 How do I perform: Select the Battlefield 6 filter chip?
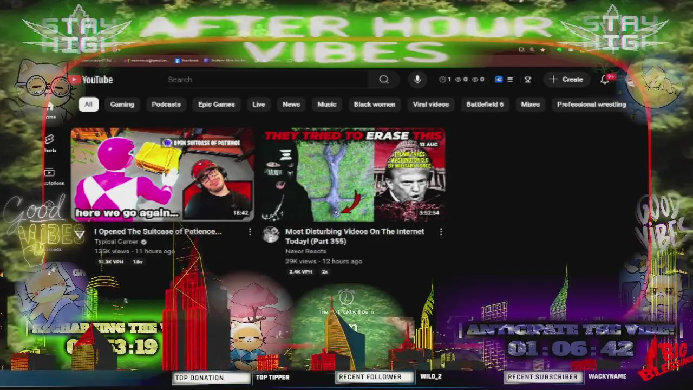485,105
